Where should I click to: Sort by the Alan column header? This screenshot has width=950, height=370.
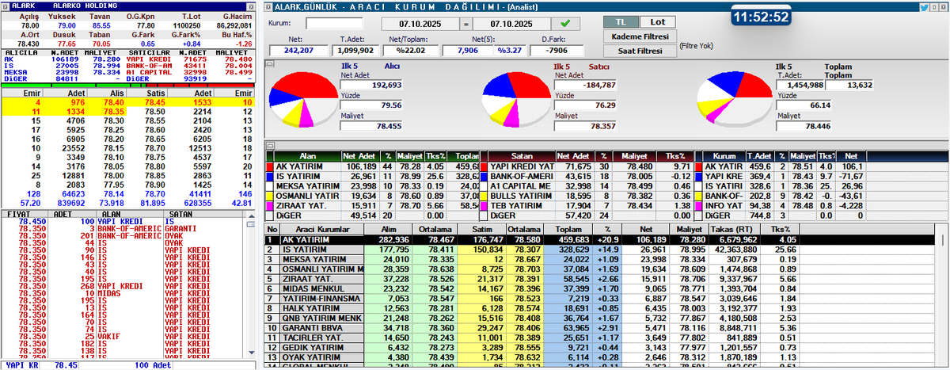309,156
